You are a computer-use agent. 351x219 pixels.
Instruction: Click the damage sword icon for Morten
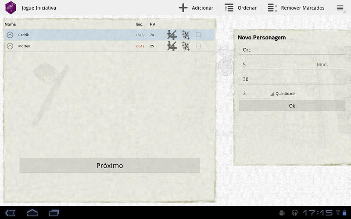click(172, 46)
